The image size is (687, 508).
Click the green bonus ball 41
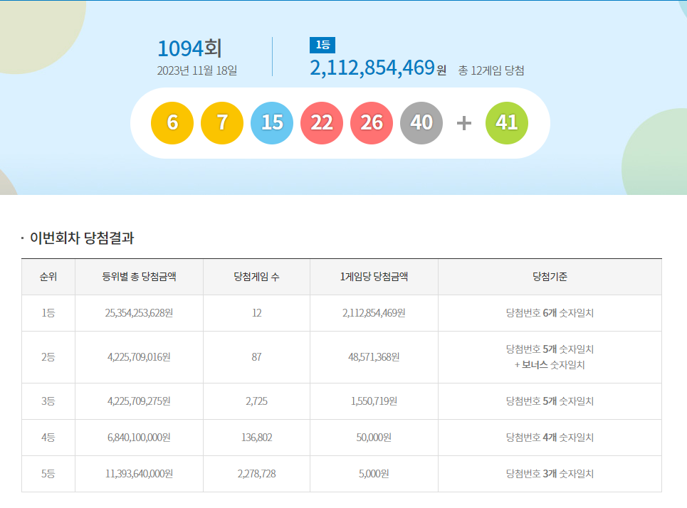(507, 123)
